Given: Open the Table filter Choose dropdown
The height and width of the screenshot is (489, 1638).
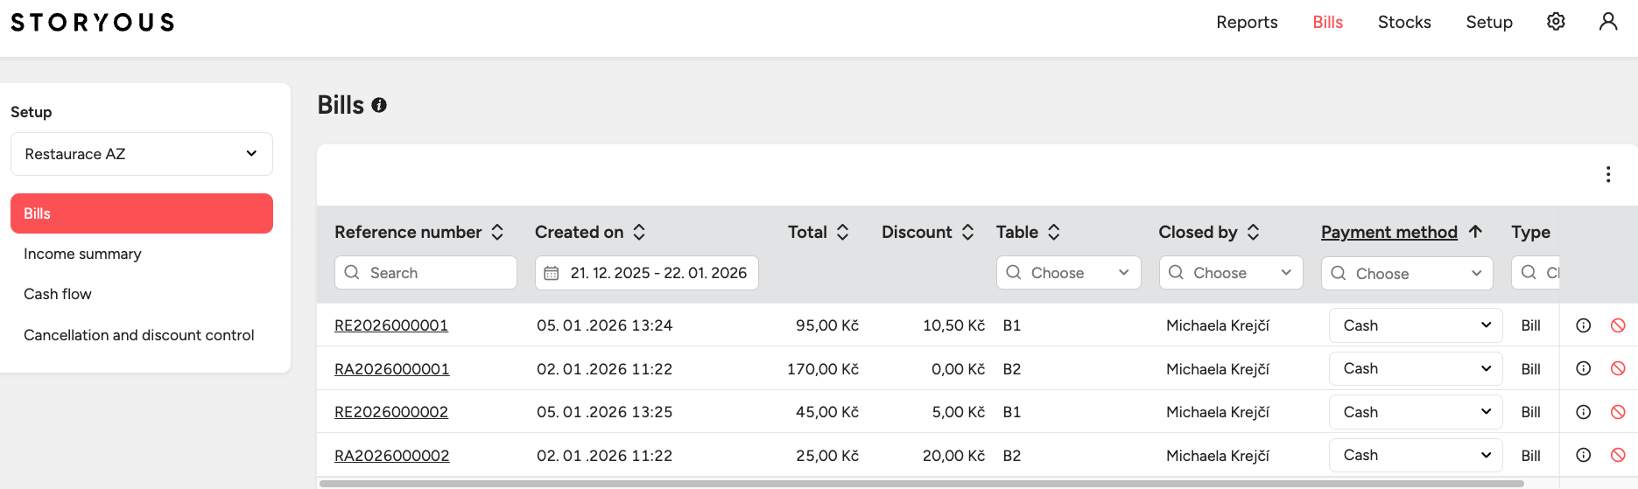Looking at the screenshot, I should [1068, 273].
